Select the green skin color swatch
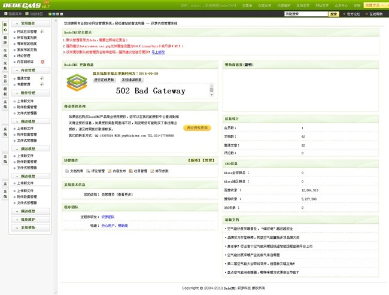 pos(50,14)
